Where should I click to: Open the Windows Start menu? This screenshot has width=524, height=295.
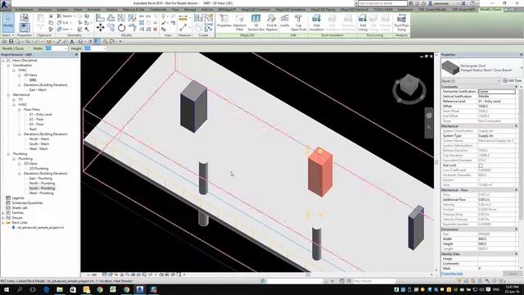(x=6, y=289)
